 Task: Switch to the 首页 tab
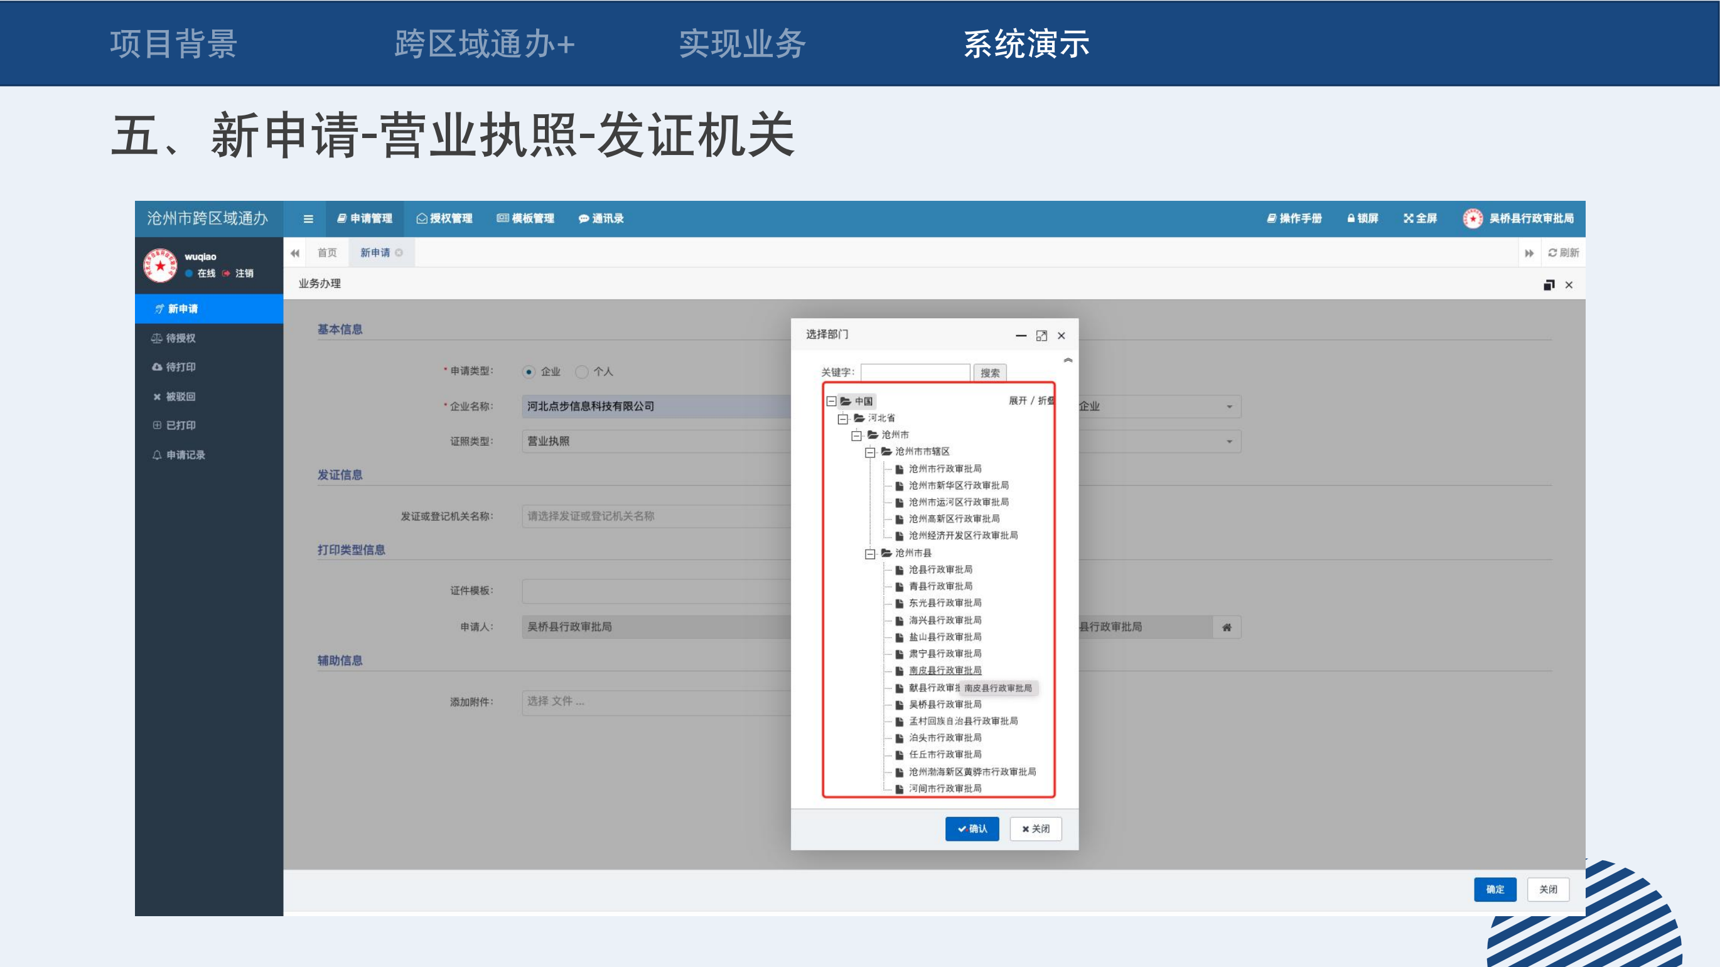(x=326, y=253)
